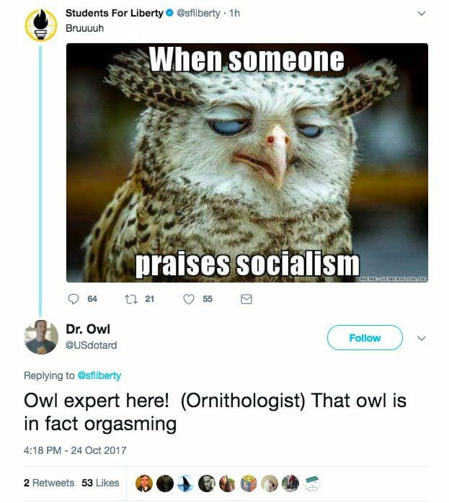The width and height of the screenshot is (449, 503).
Task: Retweet the Students For Liberty tweet
Action: coord(131,299)
